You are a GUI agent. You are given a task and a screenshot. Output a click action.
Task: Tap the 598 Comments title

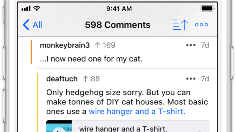(x=118, y=25)
